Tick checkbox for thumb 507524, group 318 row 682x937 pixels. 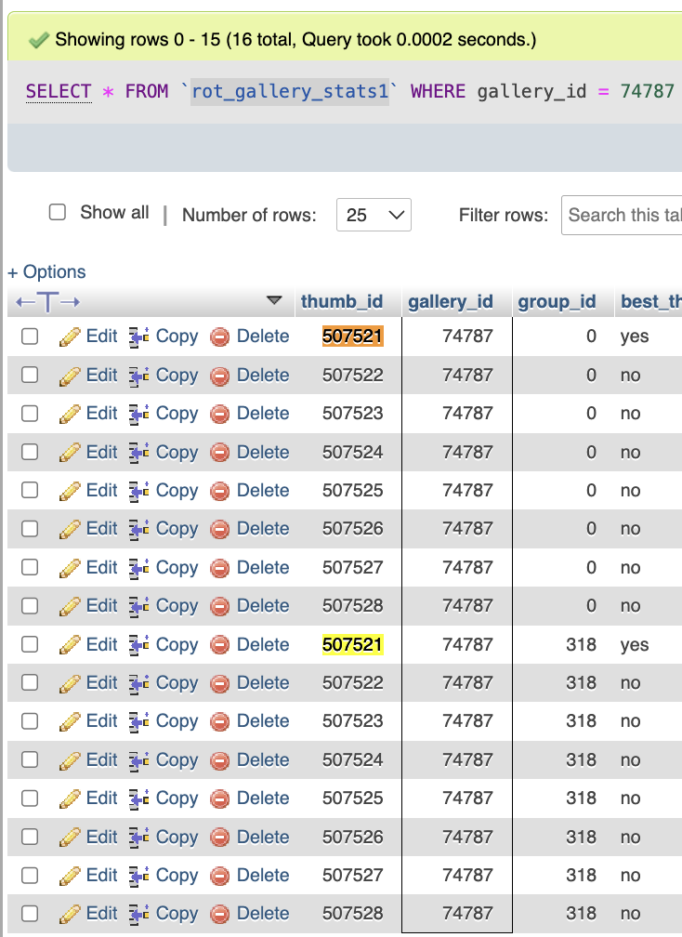point(30,760)
